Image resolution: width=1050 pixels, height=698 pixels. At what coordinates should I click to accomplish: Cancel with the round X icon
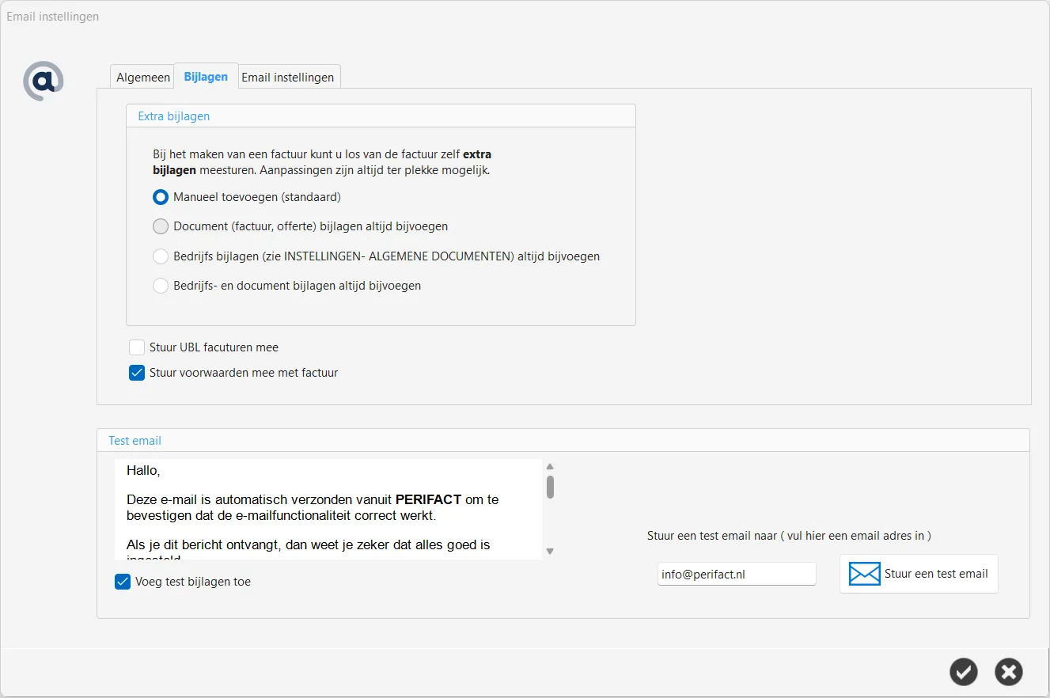coord(1008,672)
